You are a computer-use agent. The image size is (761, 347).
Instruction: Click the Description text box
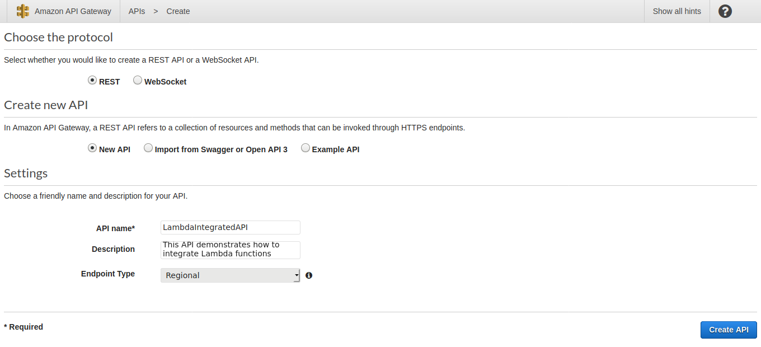coord(230,250)
